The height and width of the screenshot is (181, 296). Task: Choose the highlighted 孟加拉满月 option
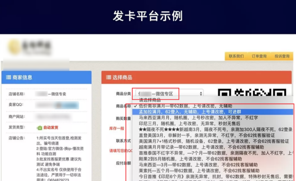190,112
